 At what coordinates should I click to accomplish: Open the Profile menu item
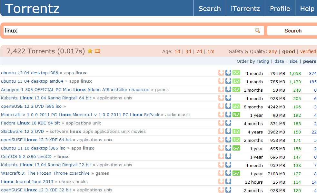280,8
